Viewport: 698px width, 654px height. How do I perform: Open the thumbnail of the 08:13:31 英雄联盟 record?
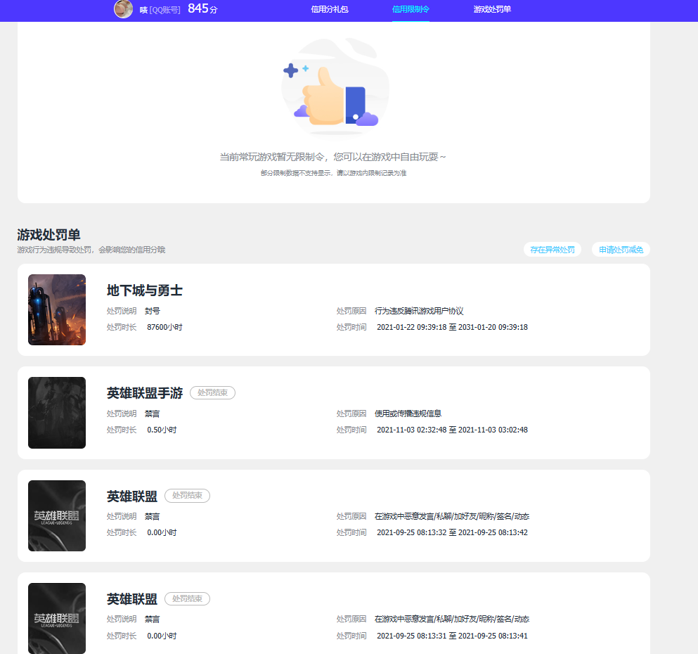coord(57,618)
